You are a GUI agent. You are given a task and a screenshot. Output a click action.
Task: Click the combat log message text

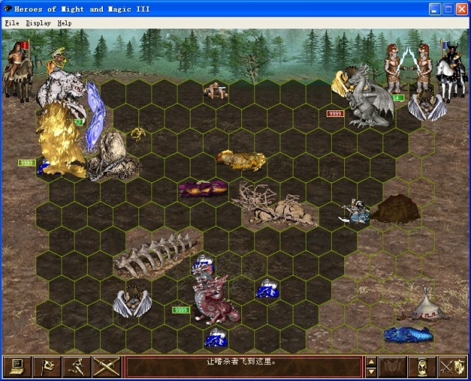[241, 361]
